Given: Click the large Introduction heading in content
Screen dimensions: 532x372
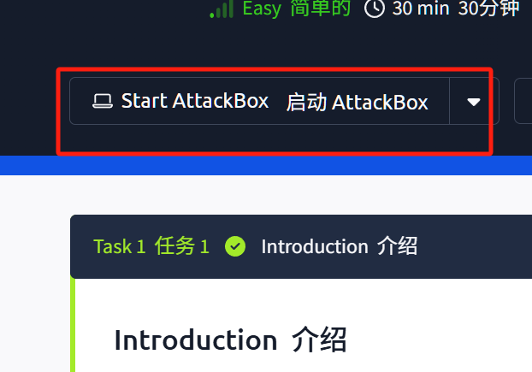Looking at the screenshot, I should click(196, 340).
